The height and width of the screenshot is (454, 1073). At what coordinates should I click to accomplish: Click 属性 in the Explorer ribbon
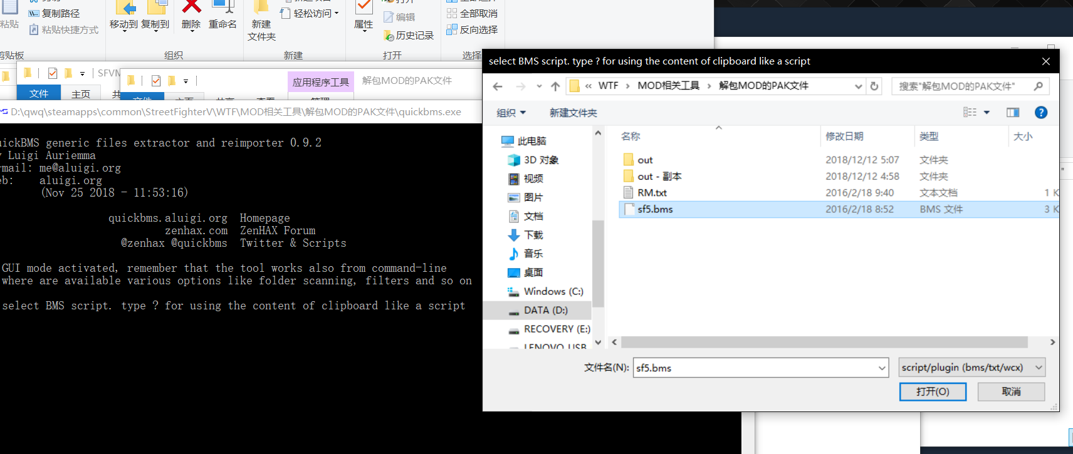(x=364, y=16)
